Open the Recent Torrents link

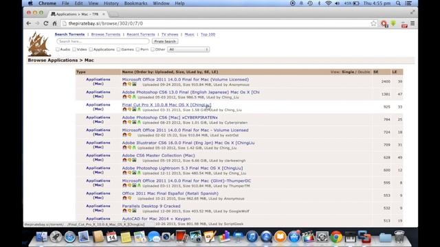pyautogui.click(x=141, y=34)
